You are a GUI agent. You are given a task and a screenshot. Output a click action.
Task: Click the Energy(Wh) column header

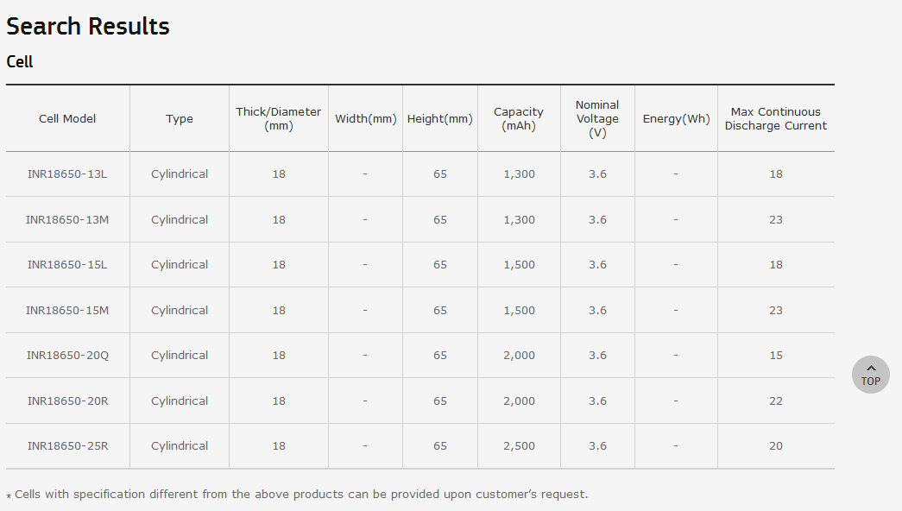click(676, 118)
